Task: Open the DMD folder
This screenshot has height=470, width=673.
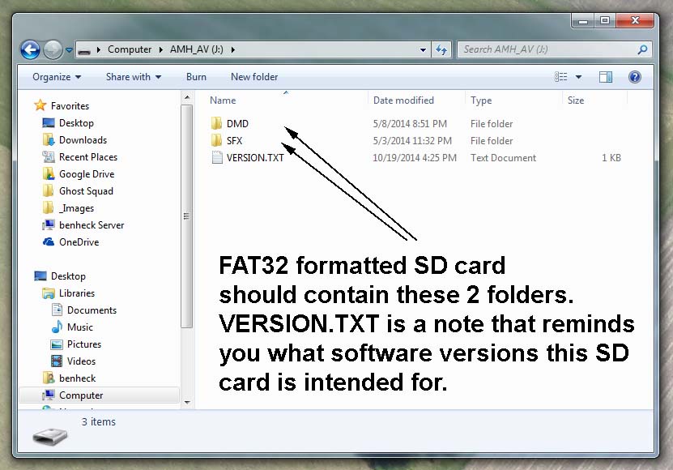Action: click(x=237, y=124)
